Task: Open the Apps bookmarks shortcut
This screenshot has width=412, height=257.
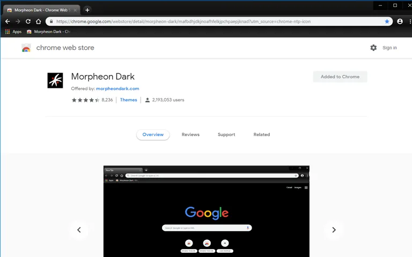Action: 13,32
